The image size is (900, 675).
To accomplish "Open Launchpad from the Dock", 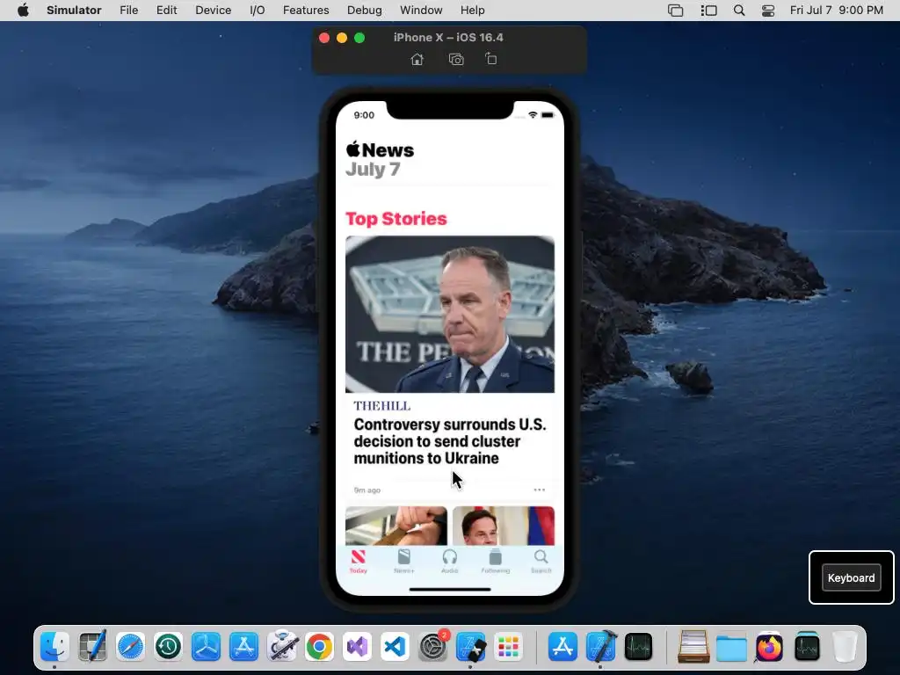I will tap(509, 647).
